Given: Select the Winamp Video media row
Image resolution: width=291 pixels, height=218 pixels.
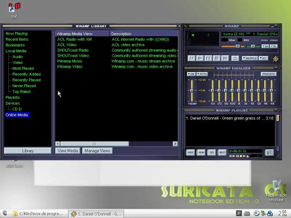Looking at the screenshot, I should tap(117, 66).
